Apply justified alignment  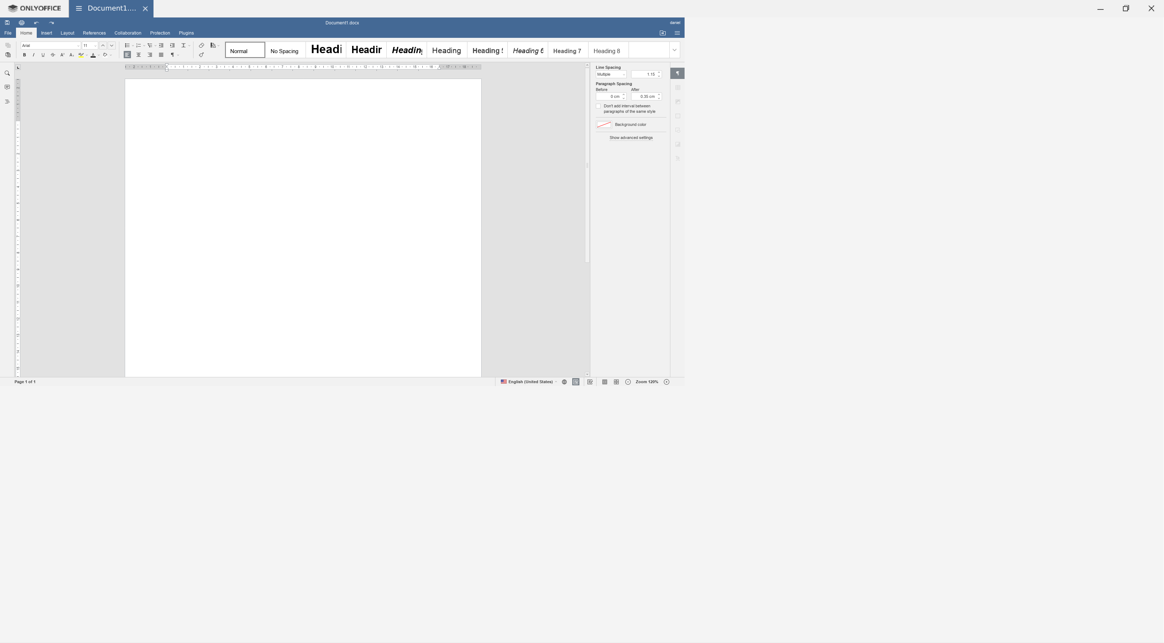pyautogui.click(x=161, y=55)
